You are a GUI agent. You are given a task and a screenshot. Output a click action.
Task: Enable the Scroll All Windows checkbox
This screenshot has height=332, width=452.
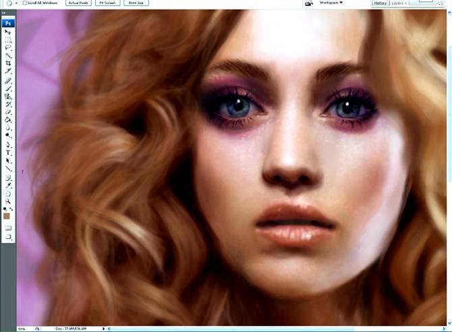click(x=25, y=3)
